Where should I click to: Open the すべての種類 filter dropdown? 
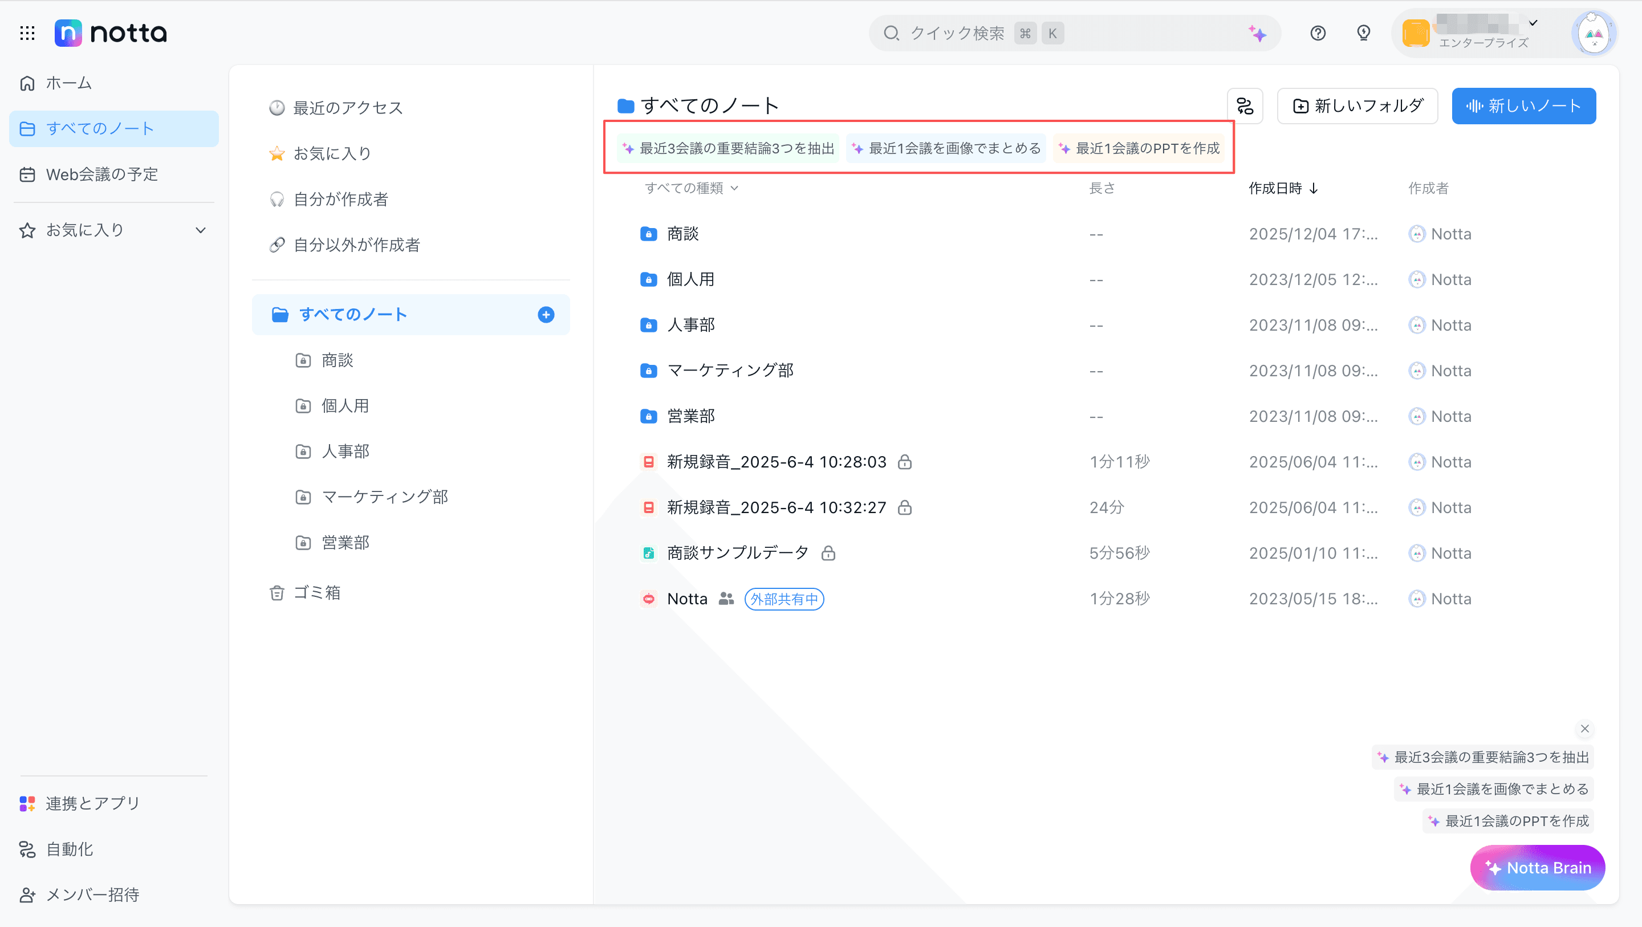[x=691, y=188]
